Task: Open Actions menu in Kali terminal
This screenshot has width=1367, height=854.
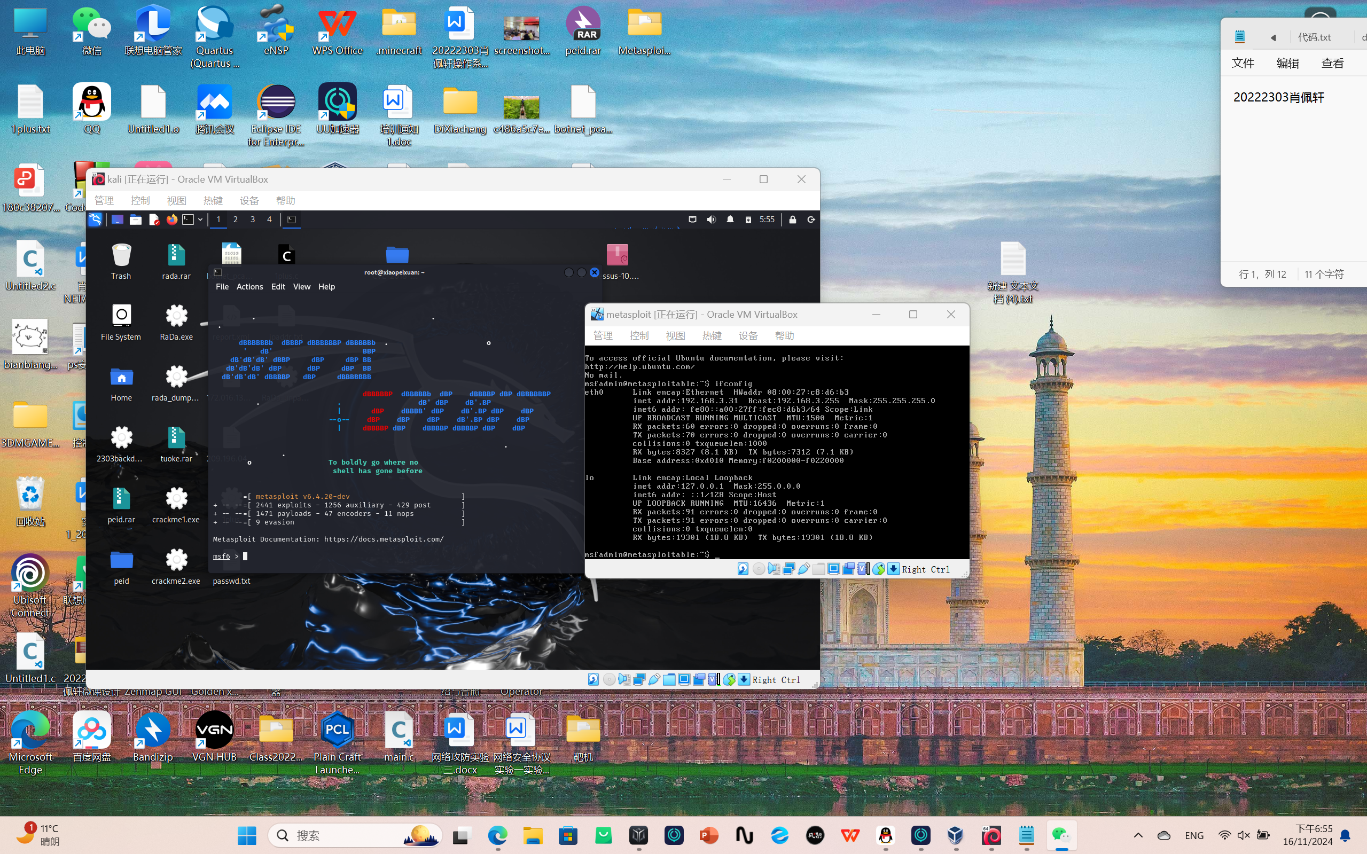Action: (x=249, y=287)
